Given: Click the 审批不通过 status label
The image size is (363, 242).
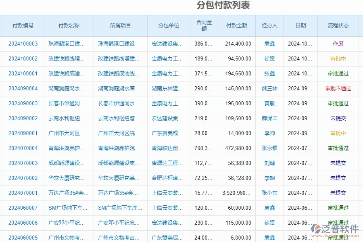Looking at the screenshot, I should tap(338, 88).
